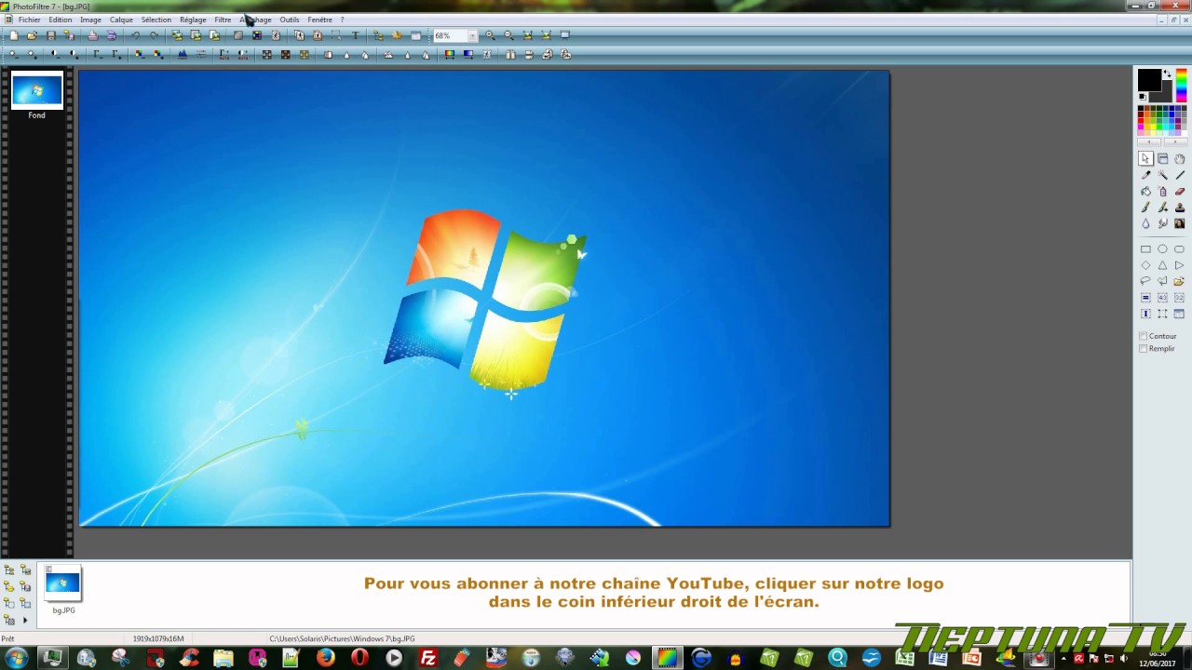Open the Filtre menu

coord(223,20)
